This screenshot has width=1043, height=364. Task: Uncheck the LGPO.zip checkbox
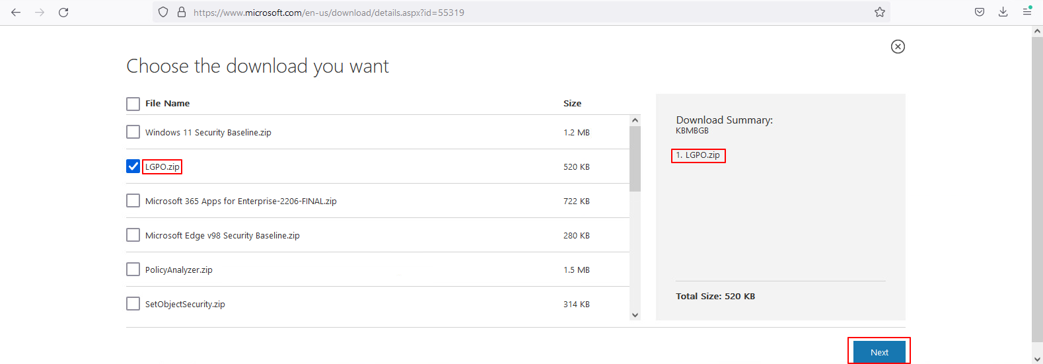pyautogui.click(x=133, y=166)
